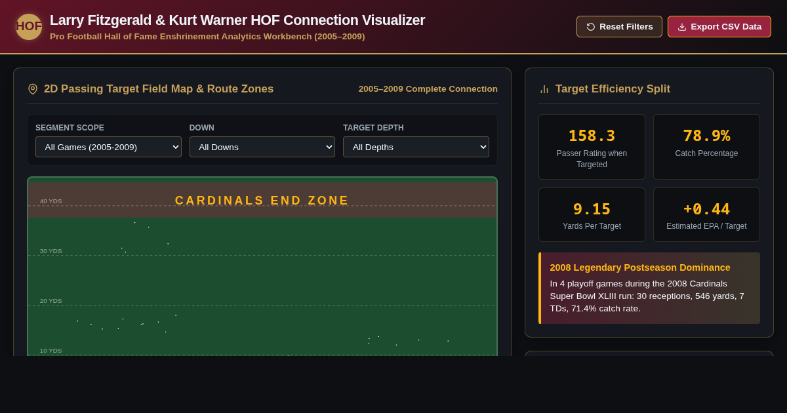Click the bar chart icon beside Target Efficiency Split
This screenshot has width=787, height=413.
pyautogui.click(x=544, y=89)
